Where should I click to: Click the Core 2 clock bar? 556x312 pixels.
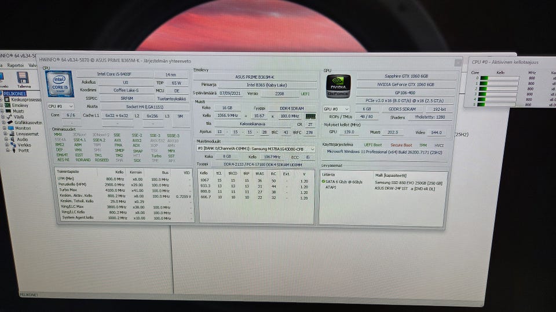coord(498,89)
